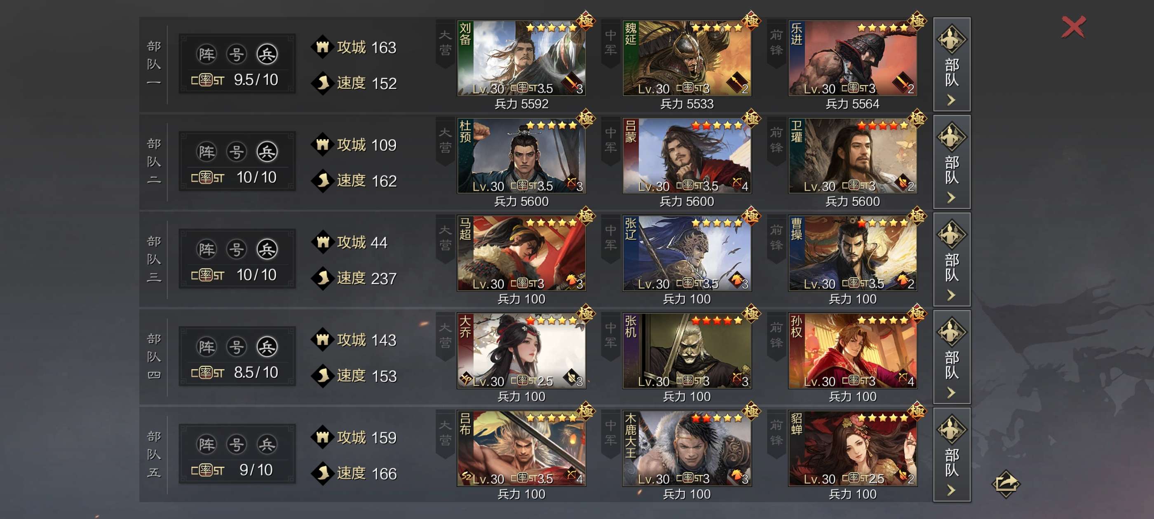Click the 攻城 castle icon in 部队四
This screenshot has width=1154, height=519.
coord(322,340)
